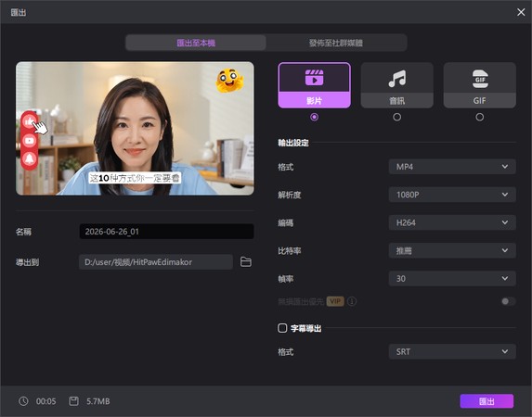Enable the 字幕導出 checkbox
The height and width of the screenshot is (417, 532).
[282, 328]
